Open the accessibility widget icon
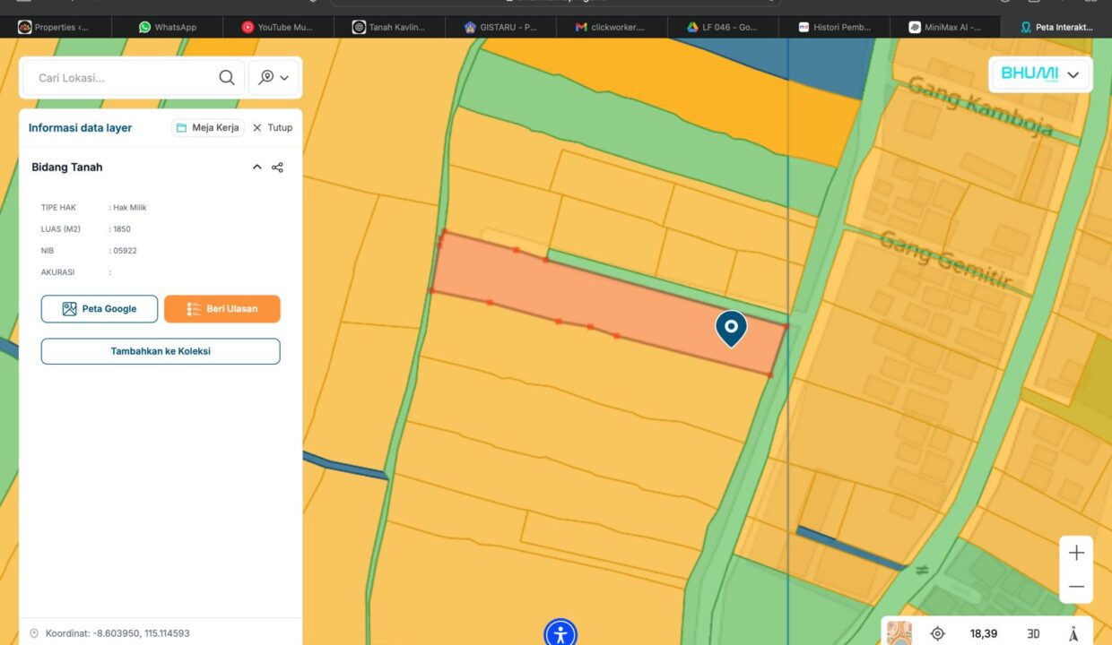The width and height of the screenshot is (1112, 645). click(x=560, y=633)
